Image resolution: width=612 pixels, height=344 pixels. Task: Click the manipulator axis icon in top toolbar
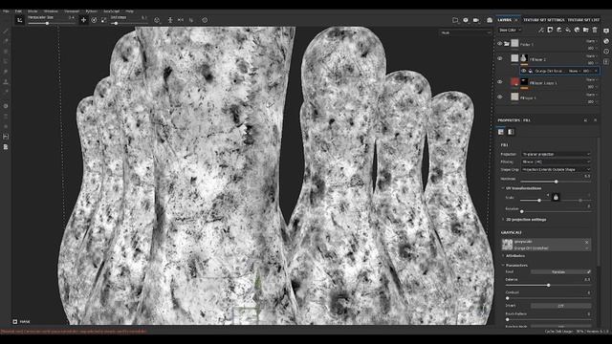(x=19, y=20)
